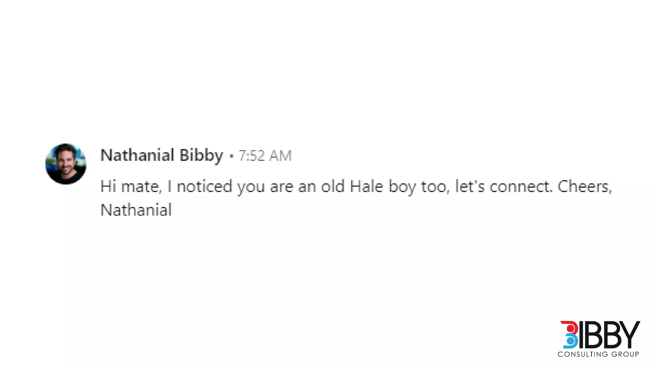Open the sender name Nathanial Bibby
Screen dimensions: 657x369
tap(161, 155)
